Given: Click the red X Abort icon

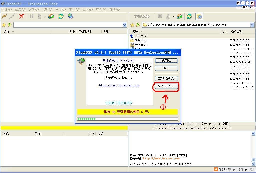Looking at the screenshot, I should 21,16.
